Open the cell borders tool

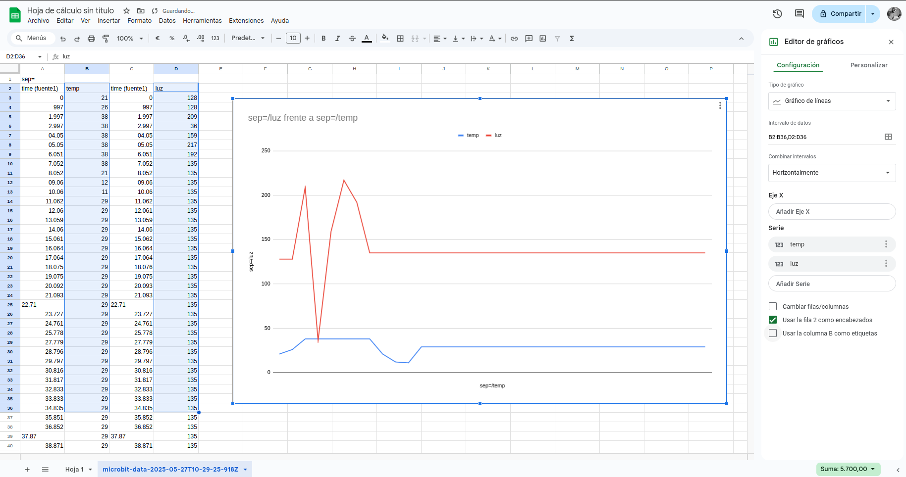tap(400, 39)
